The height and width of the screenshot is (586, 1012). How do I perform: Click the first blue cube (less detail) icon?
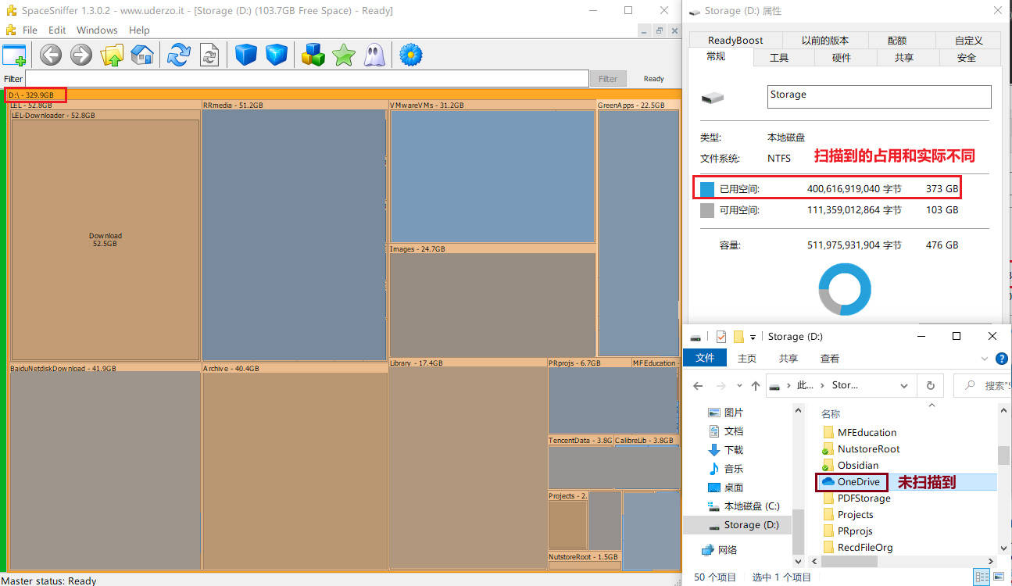[246, 55]
